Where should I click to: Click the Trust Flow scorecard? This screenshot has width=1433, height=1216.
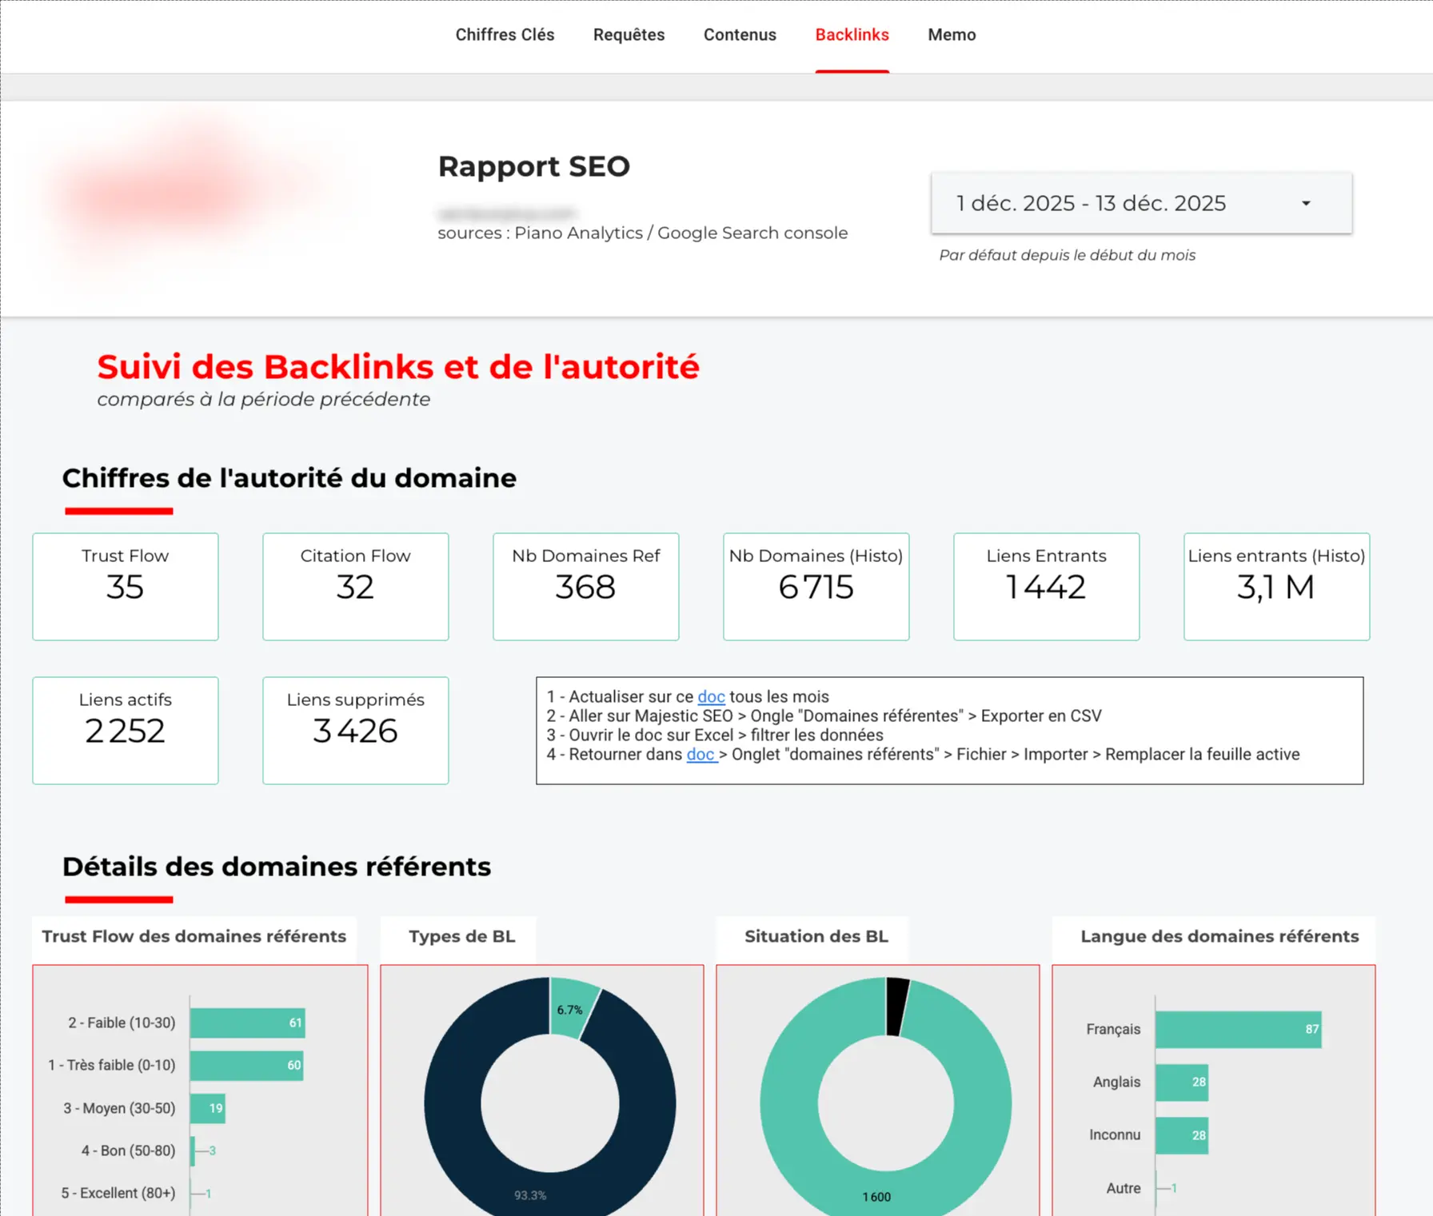point(126,587)
